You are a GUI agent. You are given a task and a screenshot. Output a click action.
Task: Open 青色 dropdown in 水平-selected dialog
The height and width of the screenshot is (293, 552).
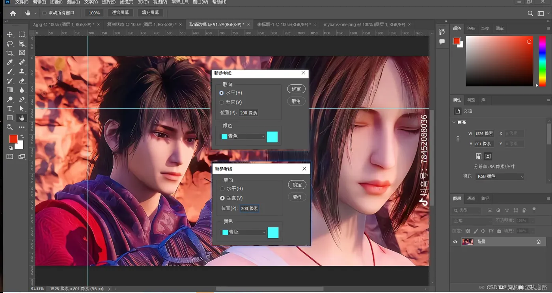click(x=243, y=136)
